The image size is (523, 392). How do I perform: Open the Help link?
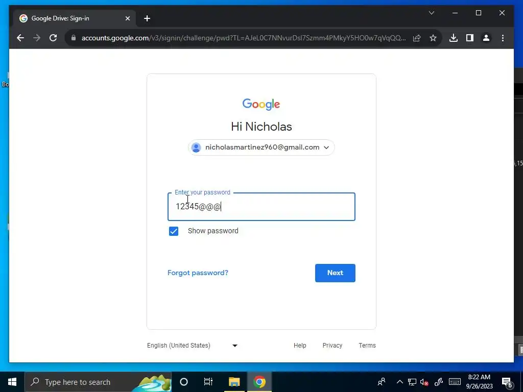[300, 346]
